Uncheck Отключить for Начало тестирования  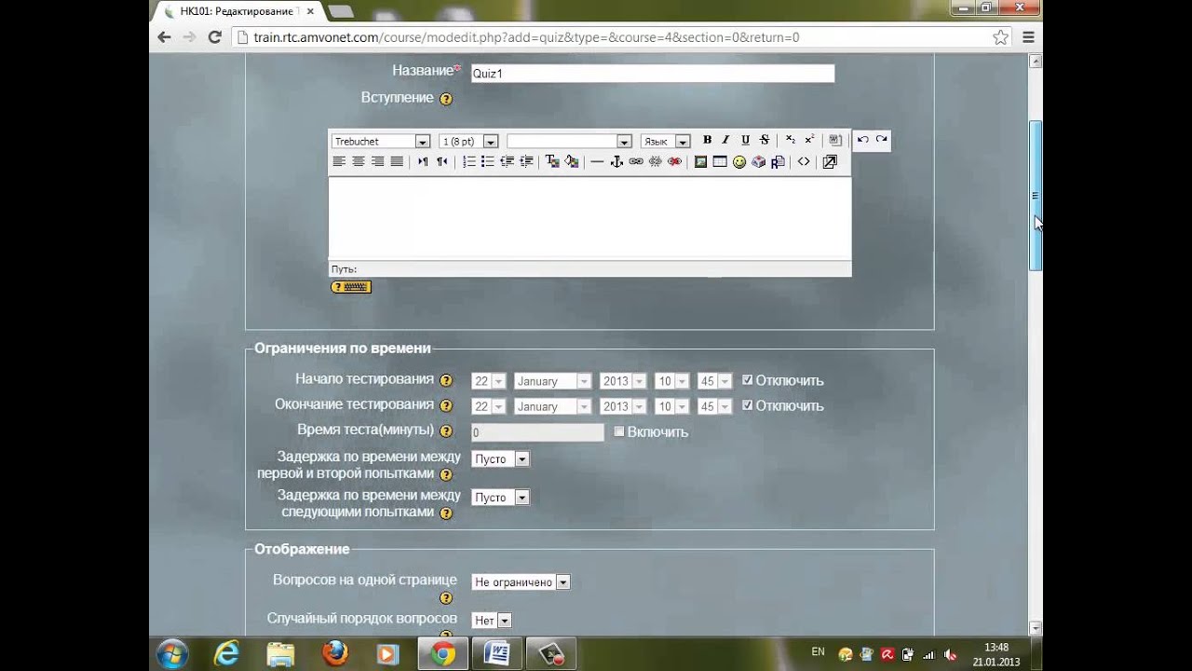point(747,380)
